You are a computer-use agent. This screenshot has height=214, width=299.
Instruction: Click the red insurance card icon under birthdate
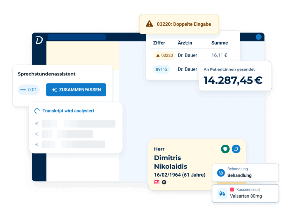(x=157, y=182)
